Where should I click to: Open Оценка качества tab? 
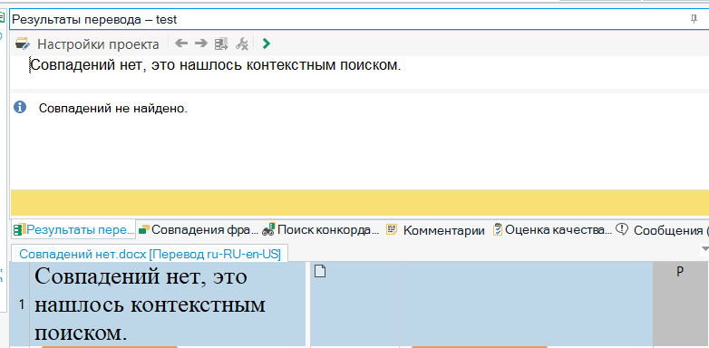(552, 229)
